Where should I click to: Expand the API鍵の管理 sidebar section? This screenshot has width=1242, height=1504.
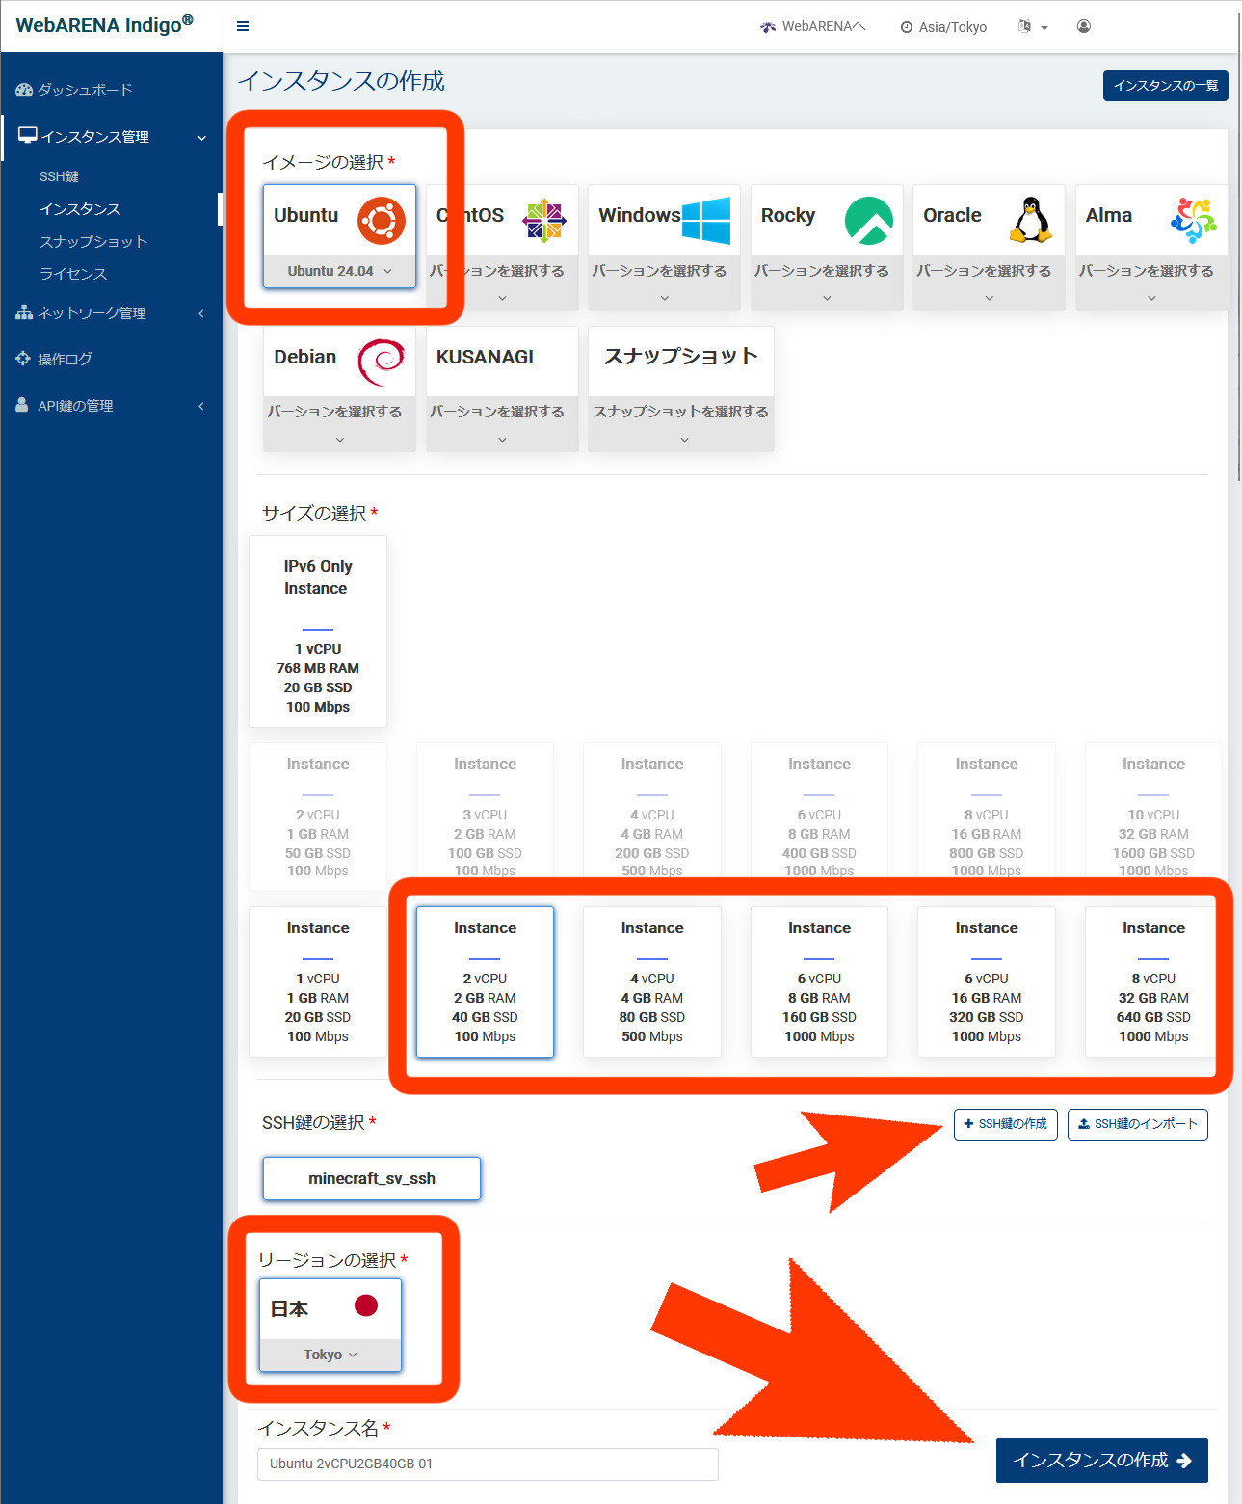click(x=112, y=406)
